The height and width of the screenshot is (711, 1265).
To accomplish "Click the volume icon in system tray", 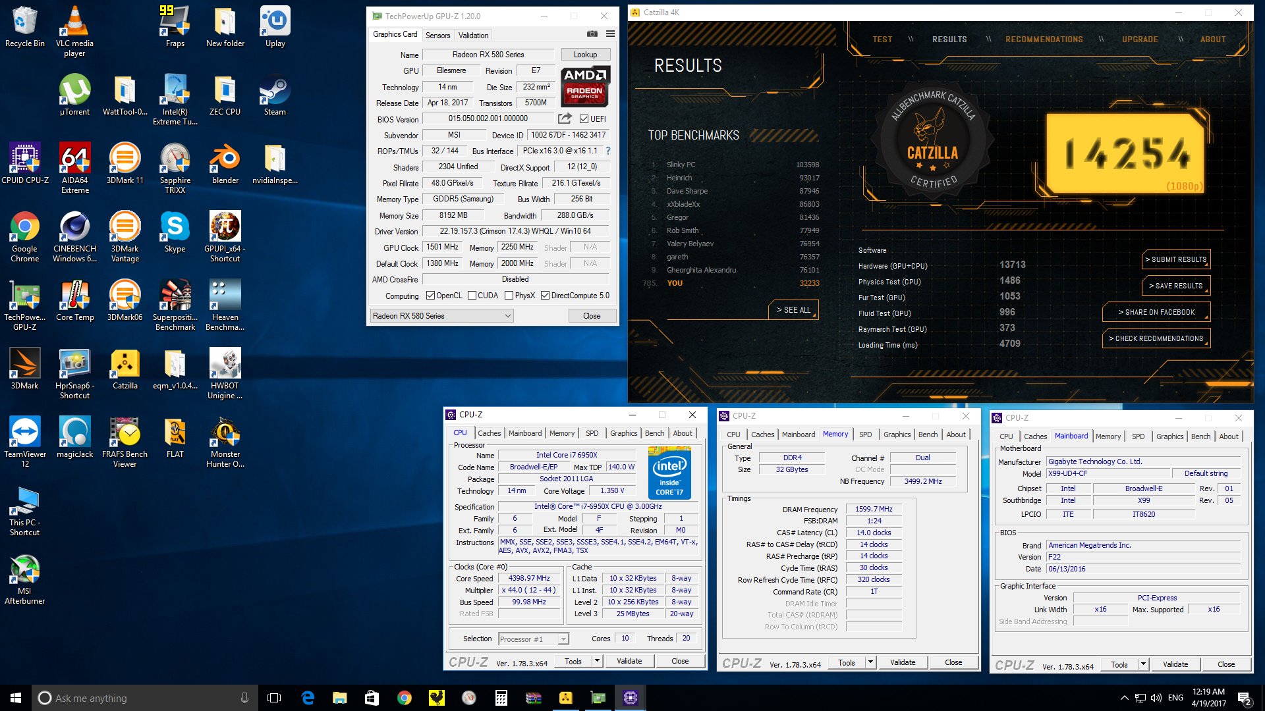I will 1156,698.
